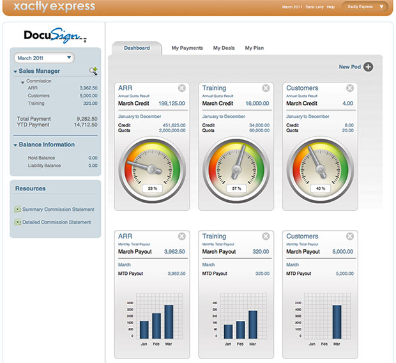Switch to the Dashboard tab
Viewport: 396px width, 363px height.
pos(137,48)
